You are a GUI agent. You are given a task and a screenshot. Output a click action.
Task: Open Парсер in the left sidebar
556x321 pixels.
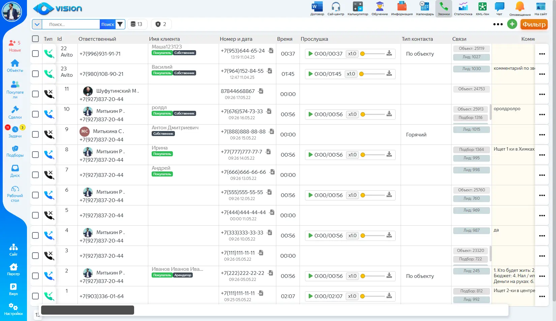point(13,269)
